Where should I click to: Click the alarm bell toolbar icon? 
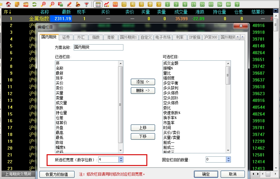click(77, 3)
